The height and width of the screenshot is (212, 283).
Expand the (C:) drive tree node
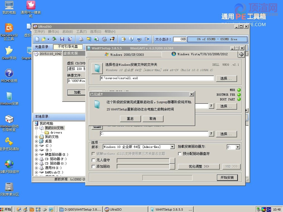[x=36, y=146]
